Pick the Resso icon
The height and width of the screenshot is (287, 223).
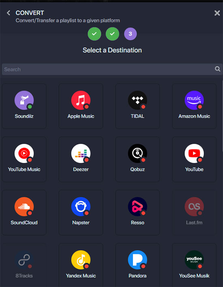[x=137, y=206]
